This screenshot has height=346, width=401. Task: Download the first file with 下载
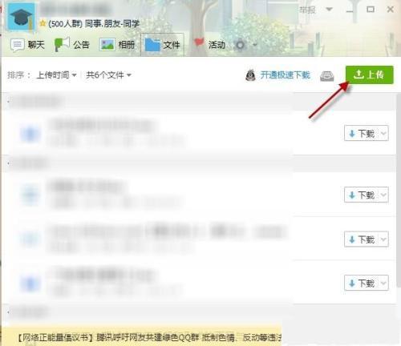(362, 133)
